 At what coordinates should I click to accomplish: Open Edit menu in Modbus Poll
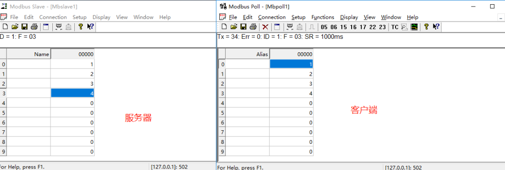coord(248,17)
